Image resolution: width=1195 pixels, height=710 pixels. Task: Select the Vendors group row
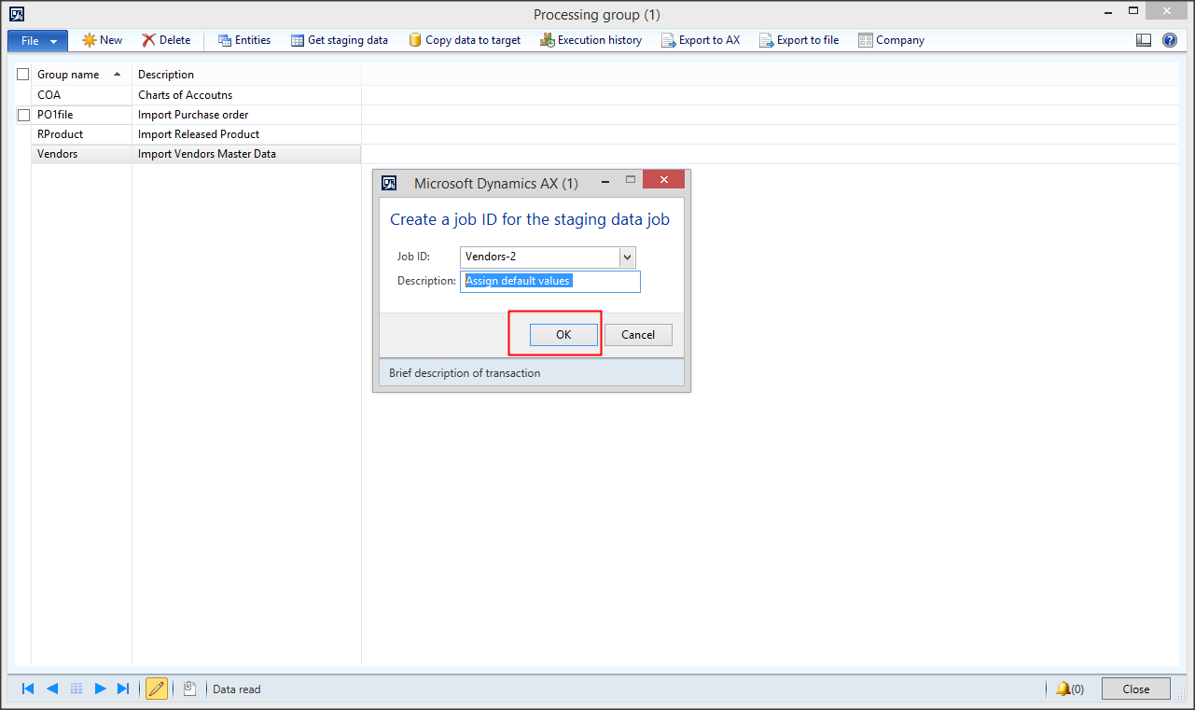(82, 154)
